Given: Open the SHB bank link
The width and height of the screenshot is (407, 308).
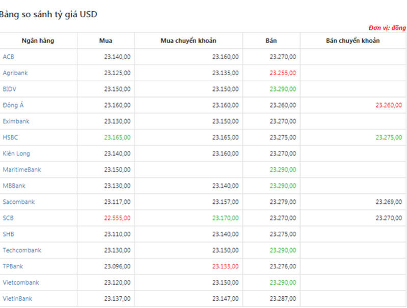Looking at the screenshot, I should click(x=8, y=234).
